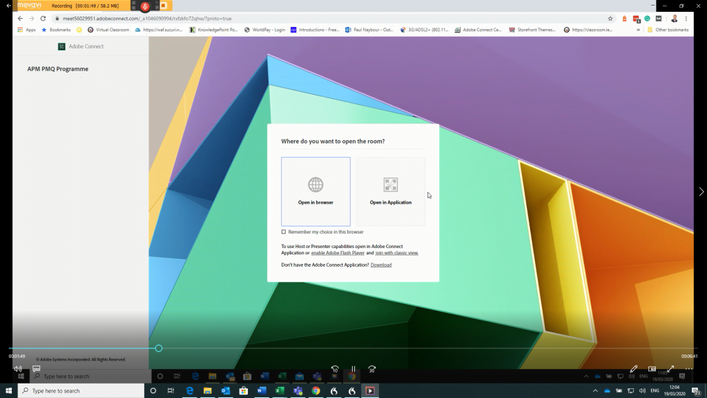This screenshot has width=707, height=398.
Task: Pause the video playback
Action: tap(353, 369)
